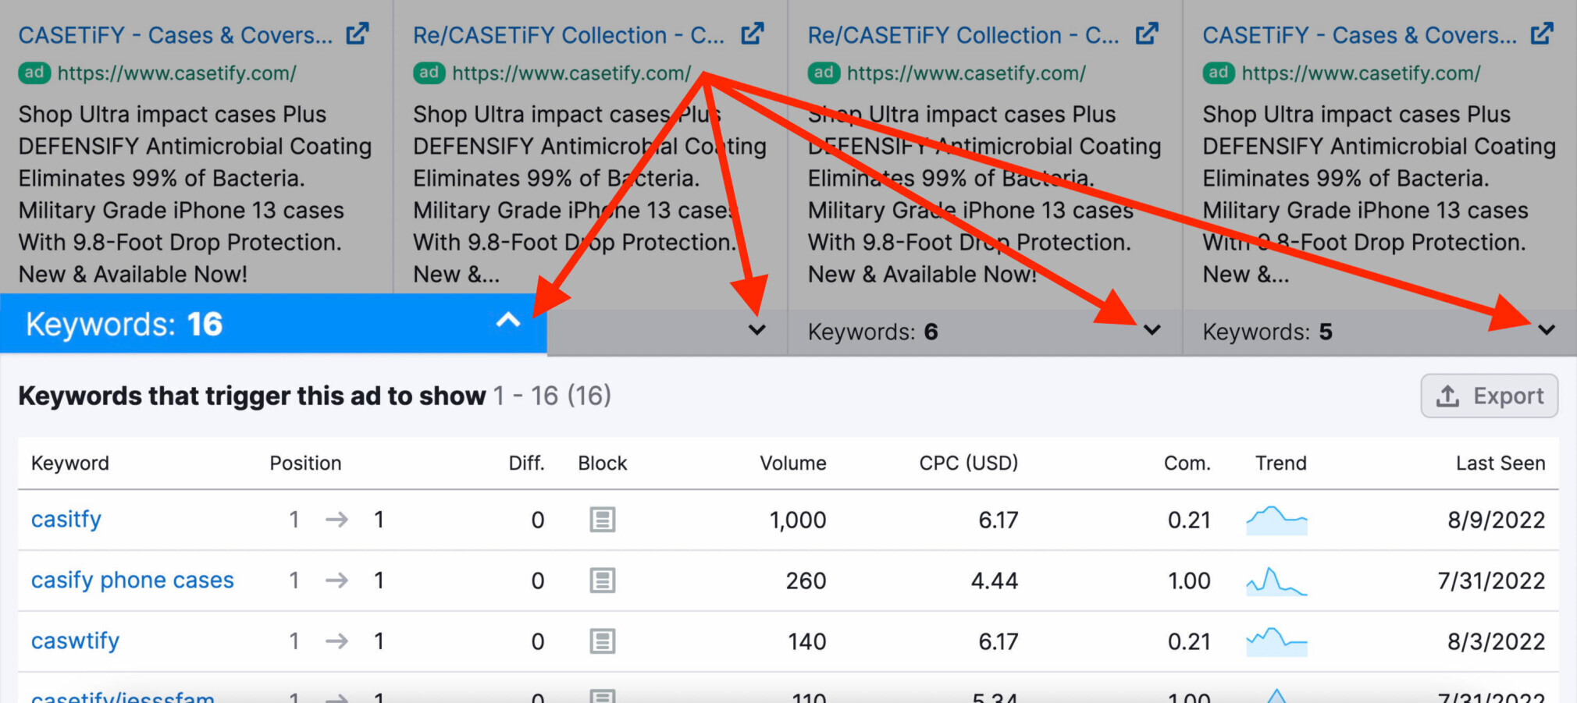1577x703 pixels.
Task: Sort by Last Seen column header
Action: [x=1500, y=463]
